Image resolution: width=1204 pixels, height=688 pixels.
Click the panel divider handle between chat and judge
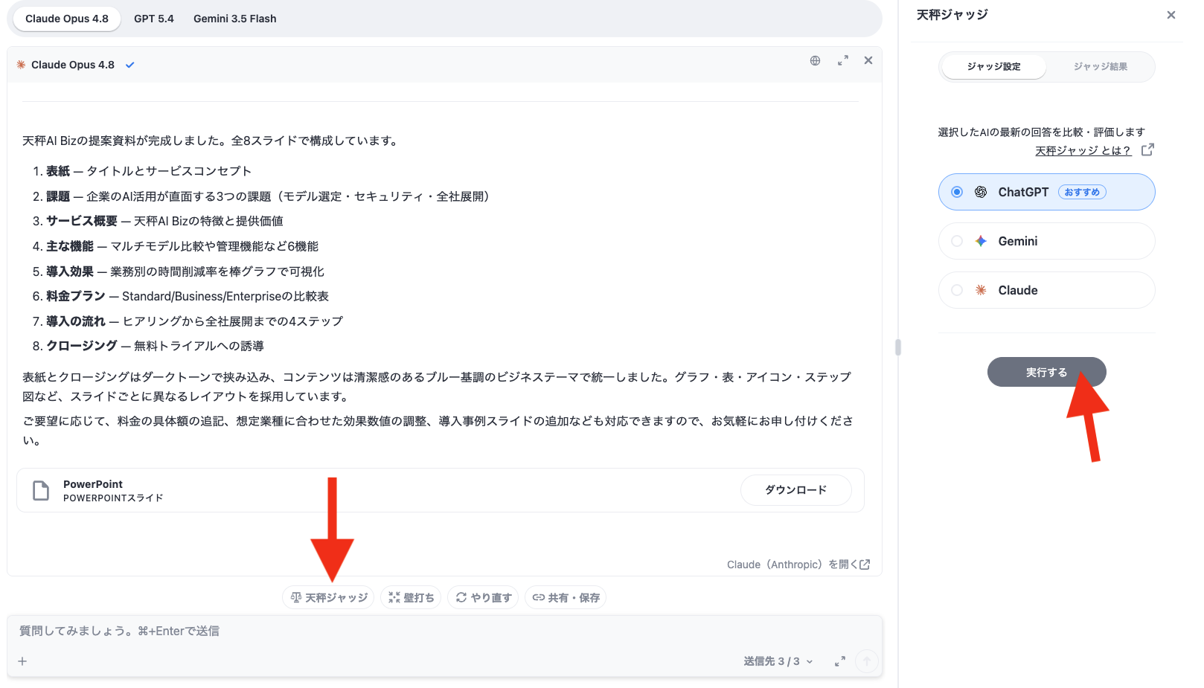pos(898,347)
